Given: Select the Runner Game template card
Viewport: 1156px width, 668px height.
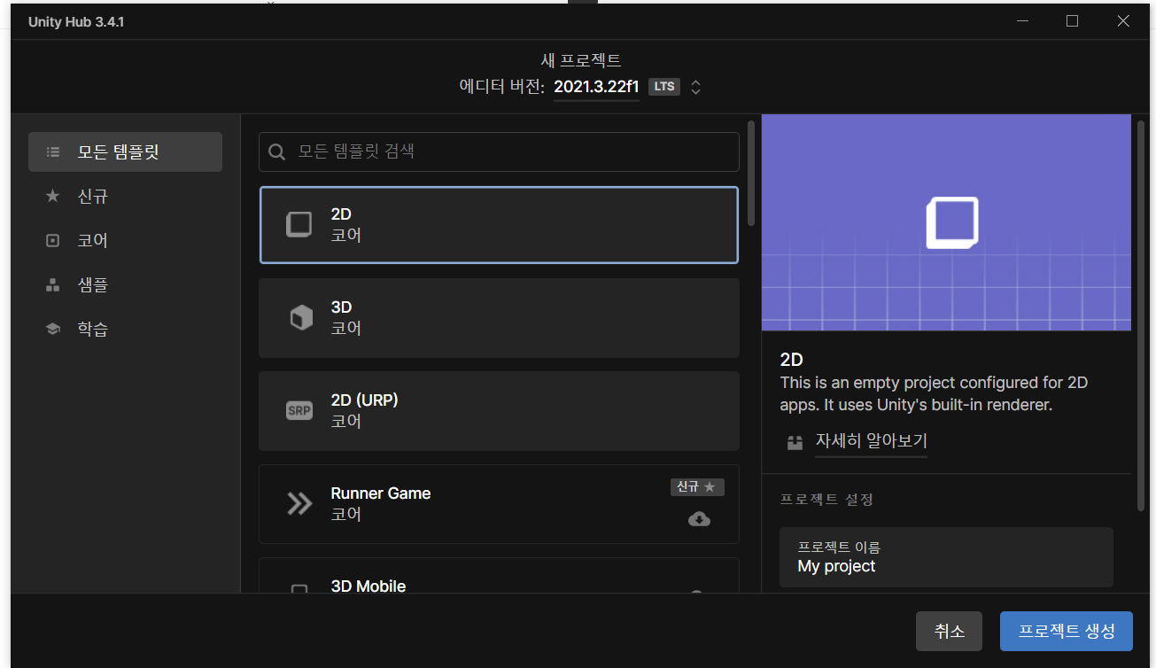Looking at the screenshot, I should tap(499, 504).
